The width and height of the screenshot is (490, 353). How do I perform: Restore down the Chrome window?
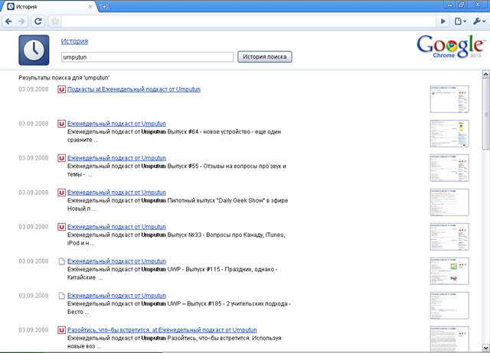pos(462,5)
